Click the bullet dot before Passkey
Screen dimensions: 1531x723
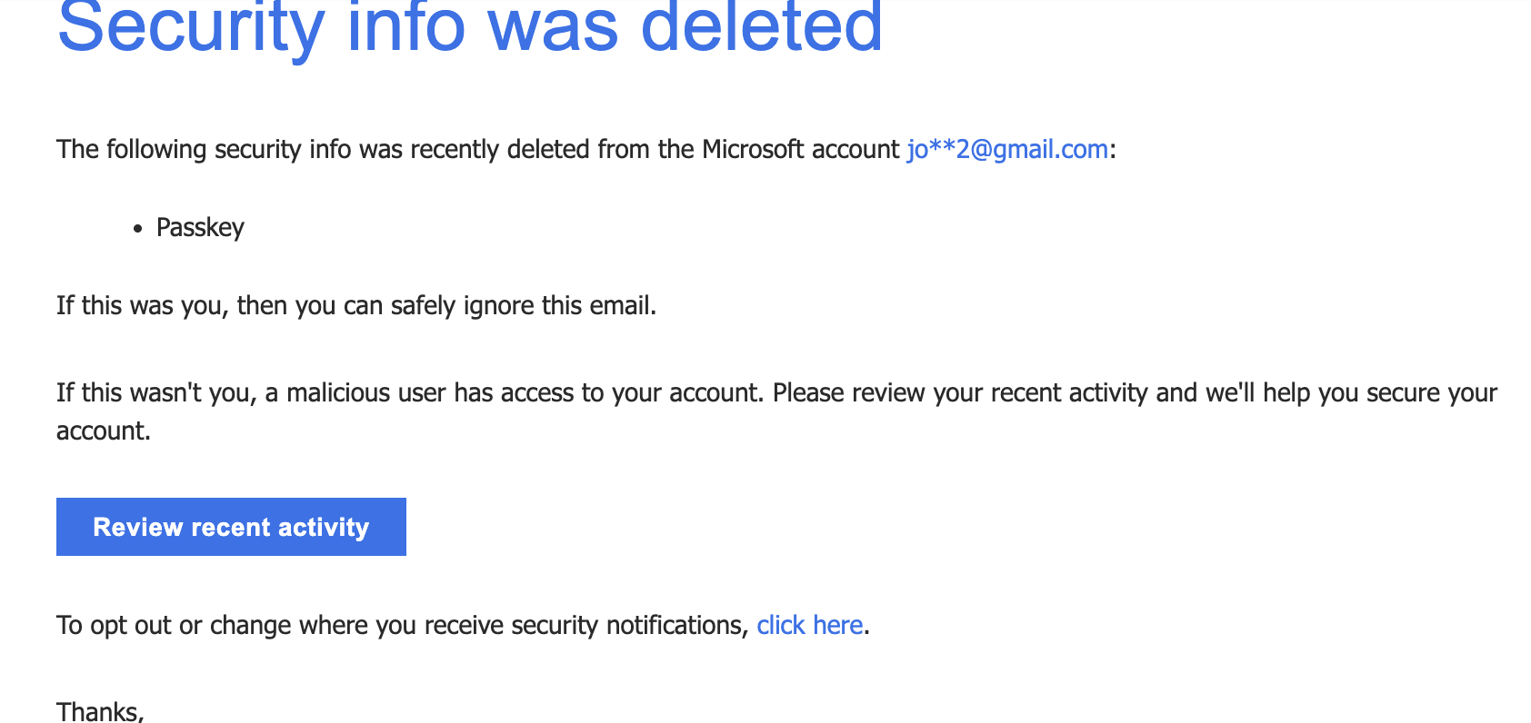click(137, 229)
